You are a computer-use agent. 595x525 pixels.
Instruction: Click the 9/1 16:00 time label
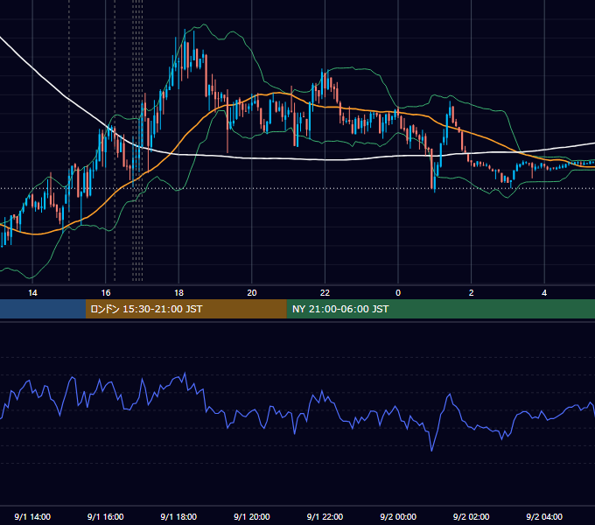106,516
